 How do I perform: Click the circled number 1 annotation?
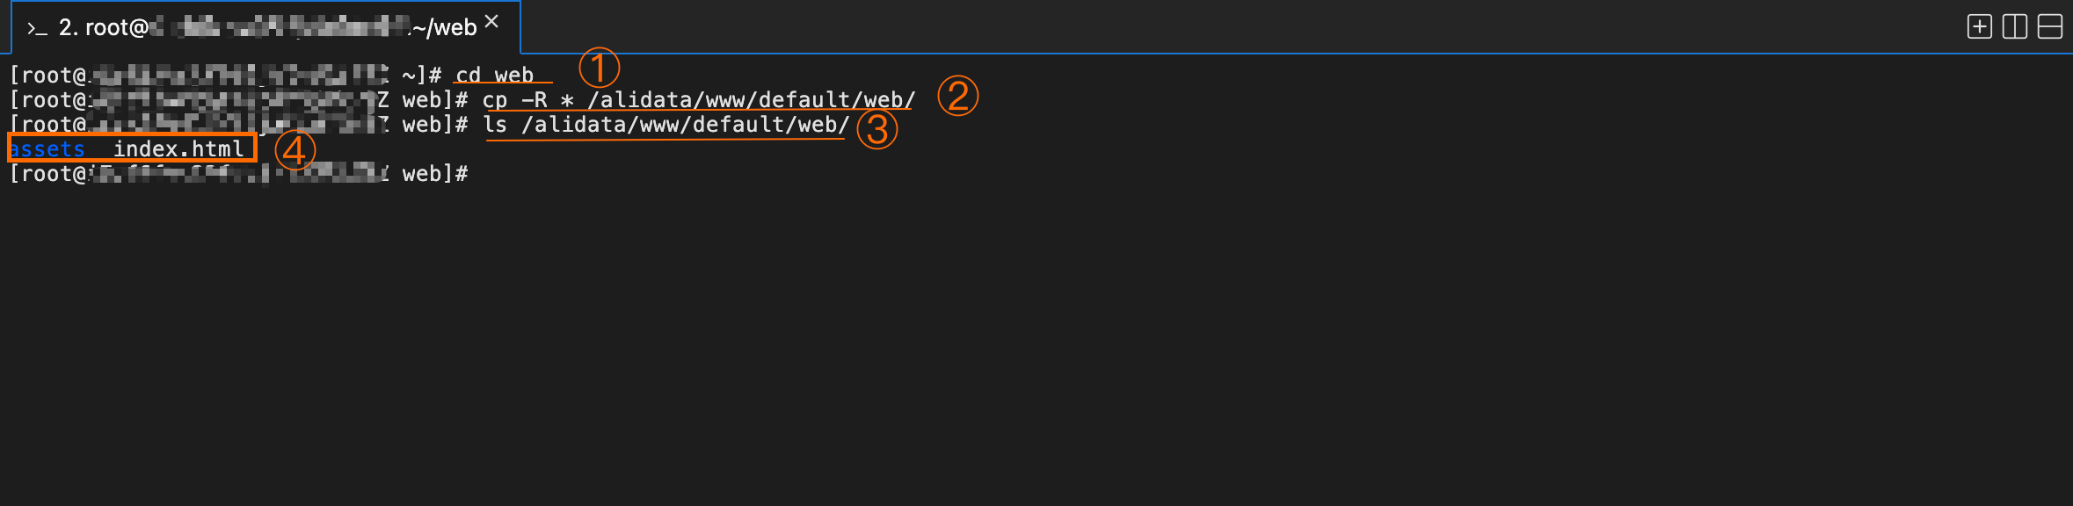(x=599, y=69)
